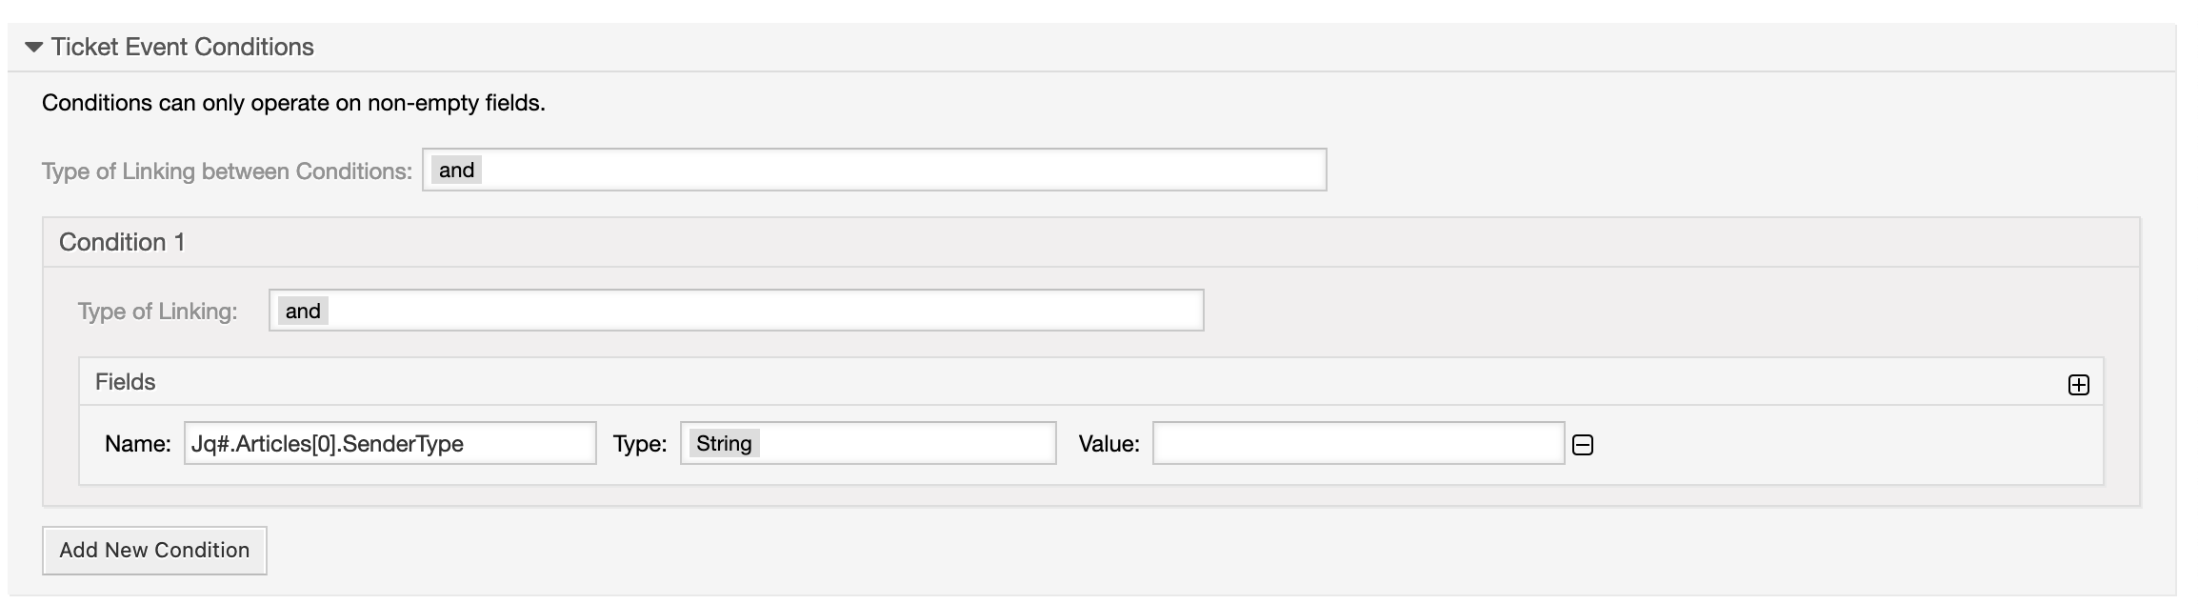Image resolution: width=2198 pixels, height=604 pixels.
Task: Collapse the Ticket Event Conditions section triangle
Action: (34, 47)
